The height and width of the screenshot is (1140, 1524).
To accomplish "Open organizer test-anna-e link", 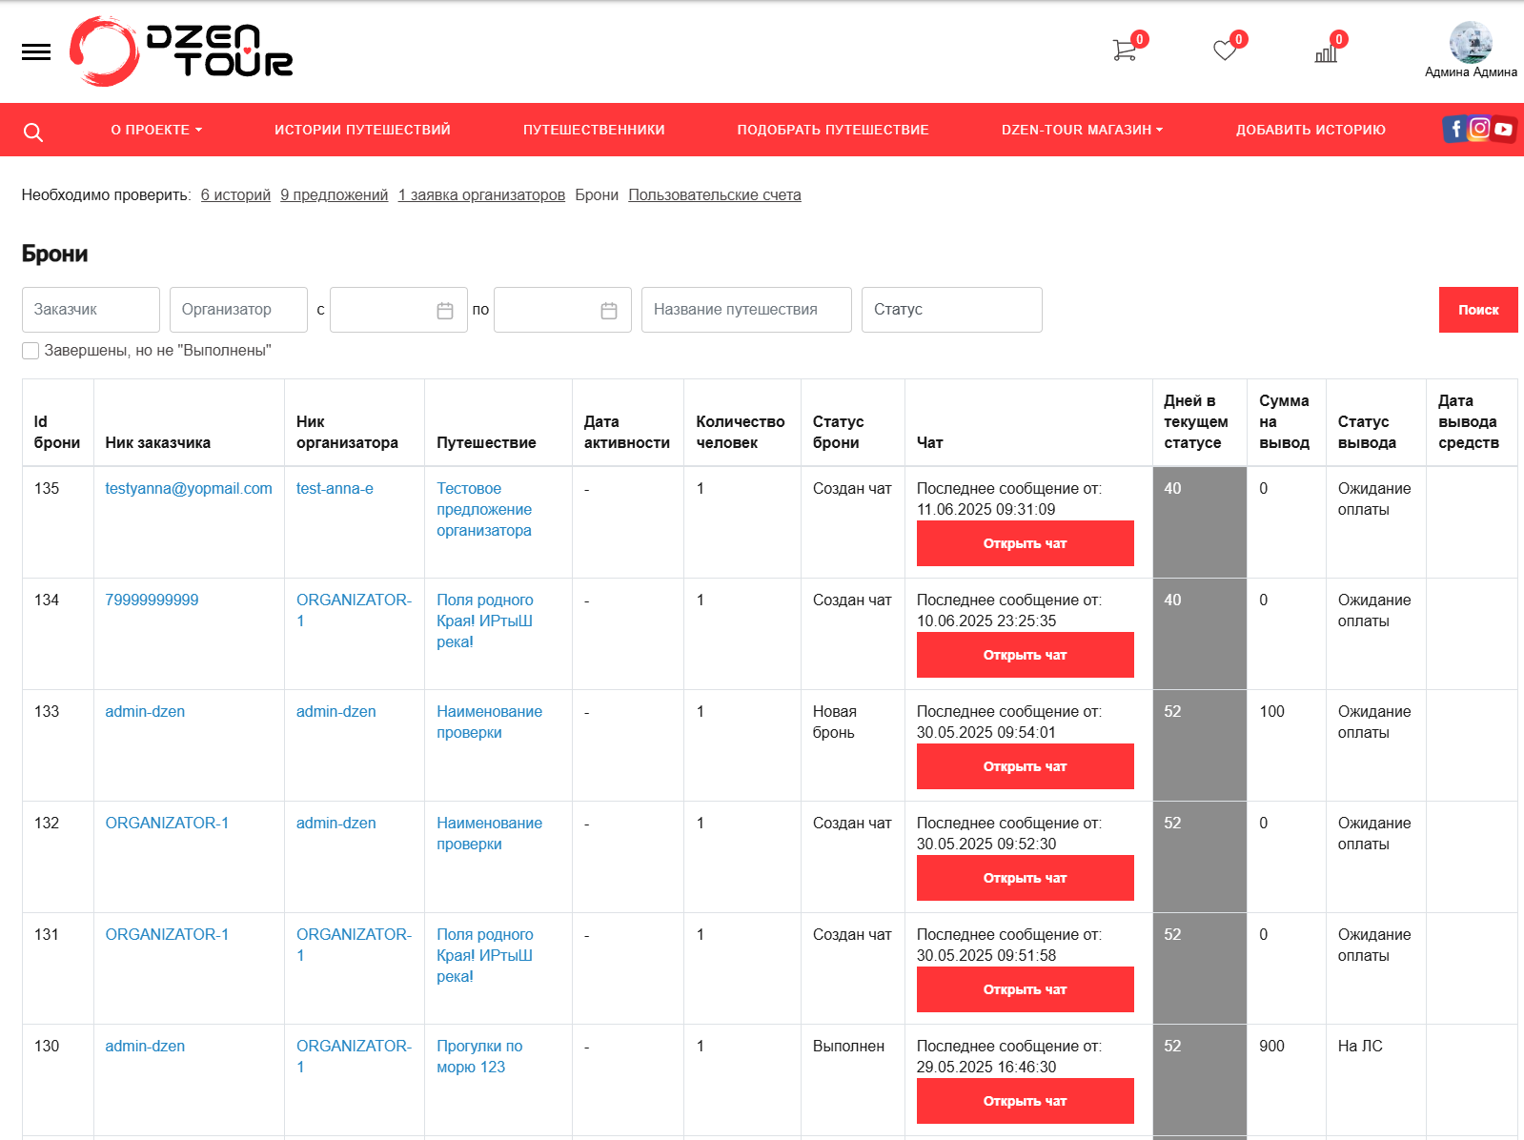I will 335,488.
